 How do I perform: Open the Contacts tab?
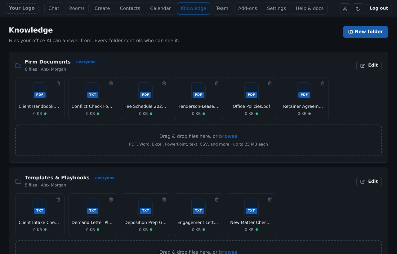[130, 8]
